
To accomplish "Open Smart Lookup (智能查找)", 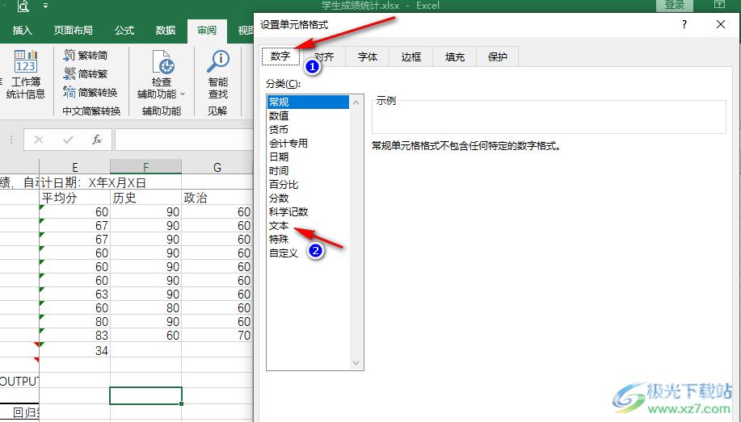I will [218, 74].
